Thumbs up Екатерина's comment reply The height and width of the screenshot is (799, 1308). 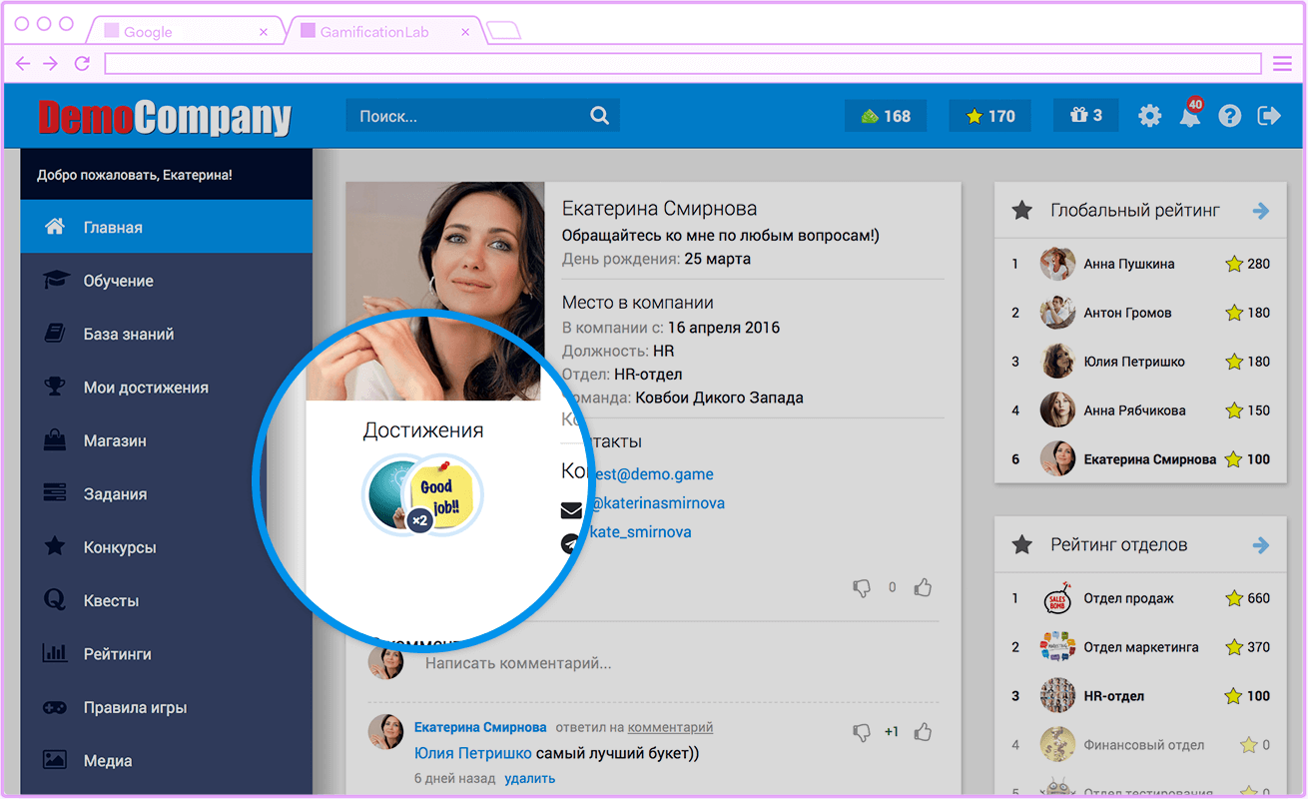[923, 732]
